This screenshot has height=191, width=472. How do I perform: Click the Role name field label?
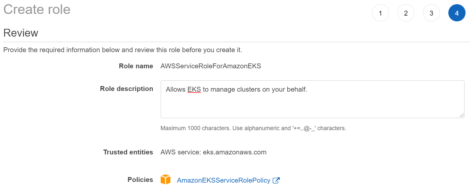point(136,66)
